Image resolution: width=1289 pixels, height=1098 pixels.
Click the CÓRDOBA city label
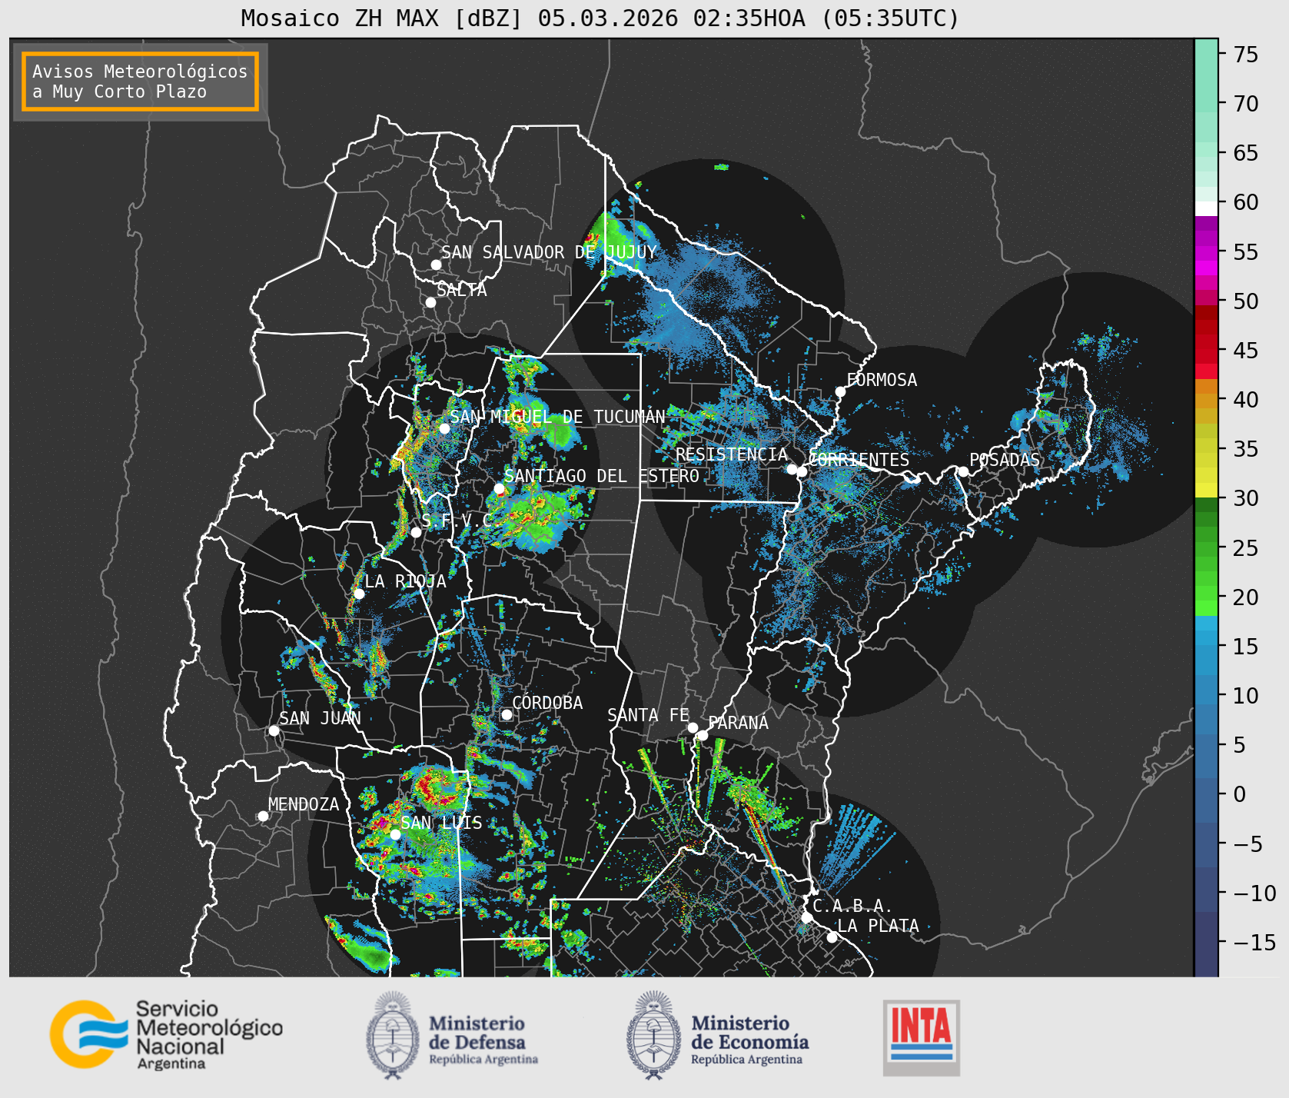547,703
